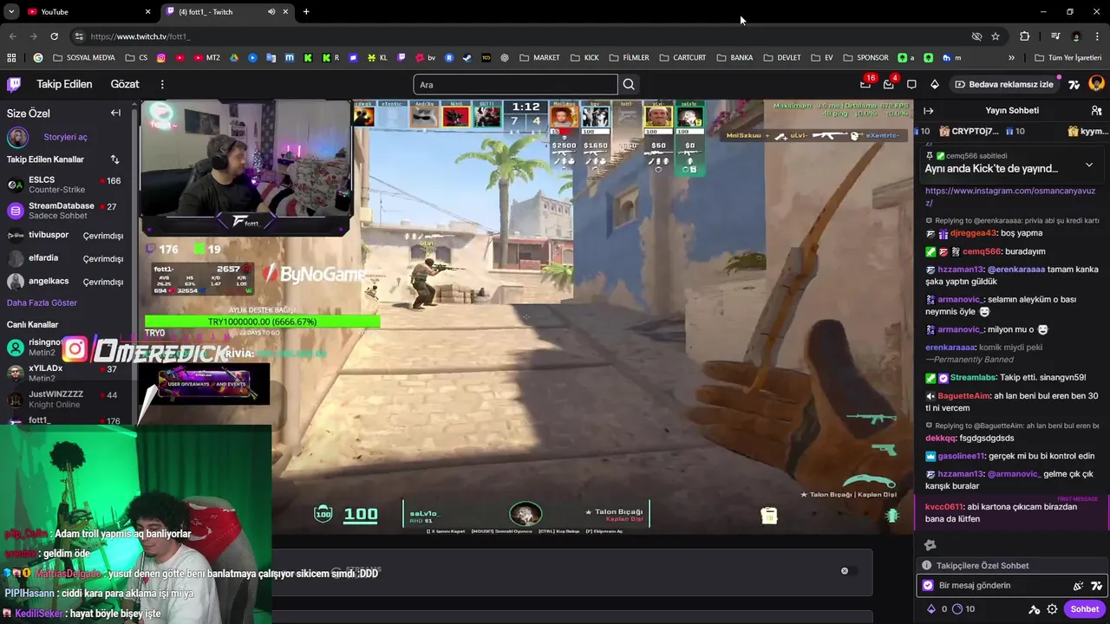Click the browser address bar URL
Screen dimensions: 1110x624
[x=140, y=36]
